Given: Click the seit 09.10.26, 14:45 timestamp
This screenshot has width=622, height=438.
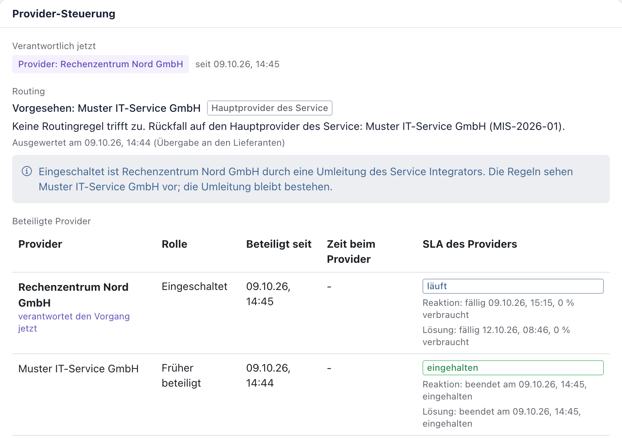Looking at the screenshot, I should [x=237, y=64].
